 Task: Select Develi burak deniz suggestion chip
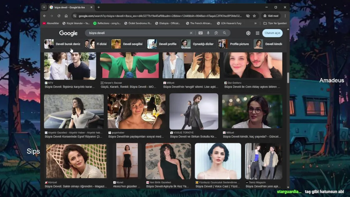[x=63, y=44]
